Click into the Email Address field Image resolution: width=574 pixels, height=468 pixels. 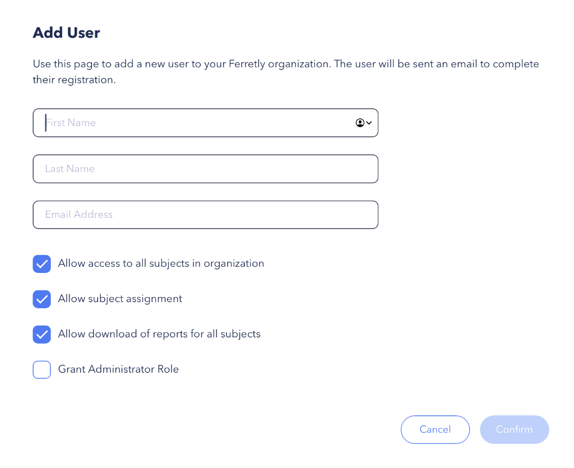[x=205, y=215]
